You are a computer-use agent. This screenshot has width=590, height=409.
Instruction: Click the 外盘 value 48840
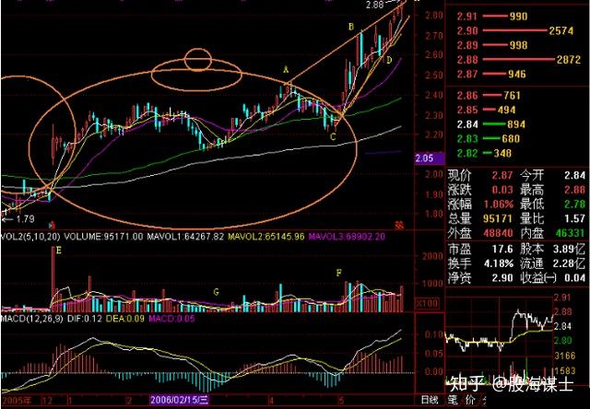(x=498, y=233)
